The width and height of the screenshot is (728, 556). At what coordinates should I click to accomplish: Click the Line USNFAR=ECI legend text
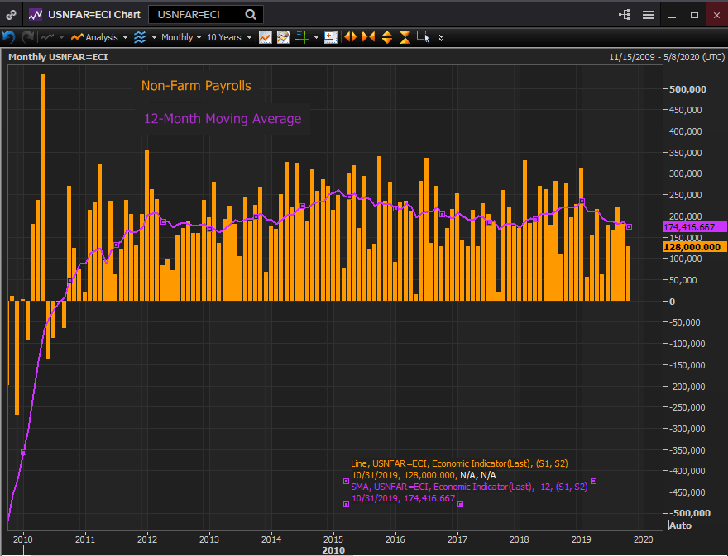tap(459, 464)
